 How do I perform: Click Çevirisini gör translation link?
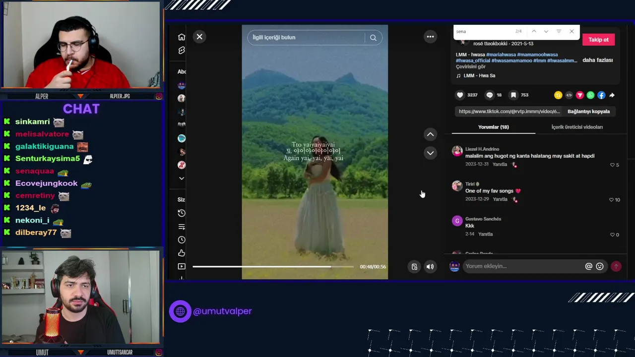[x=471, y=66]
